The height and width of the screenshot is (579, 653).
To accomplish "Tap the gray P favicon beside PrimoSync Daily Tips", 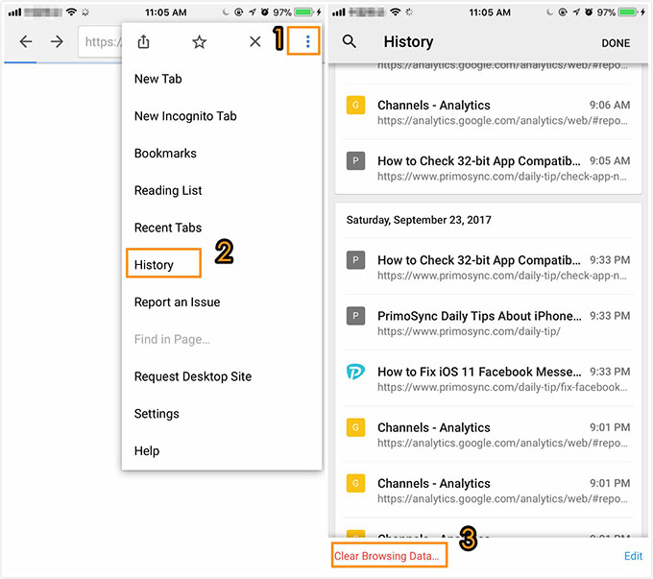I will click(x=355, y=316).
